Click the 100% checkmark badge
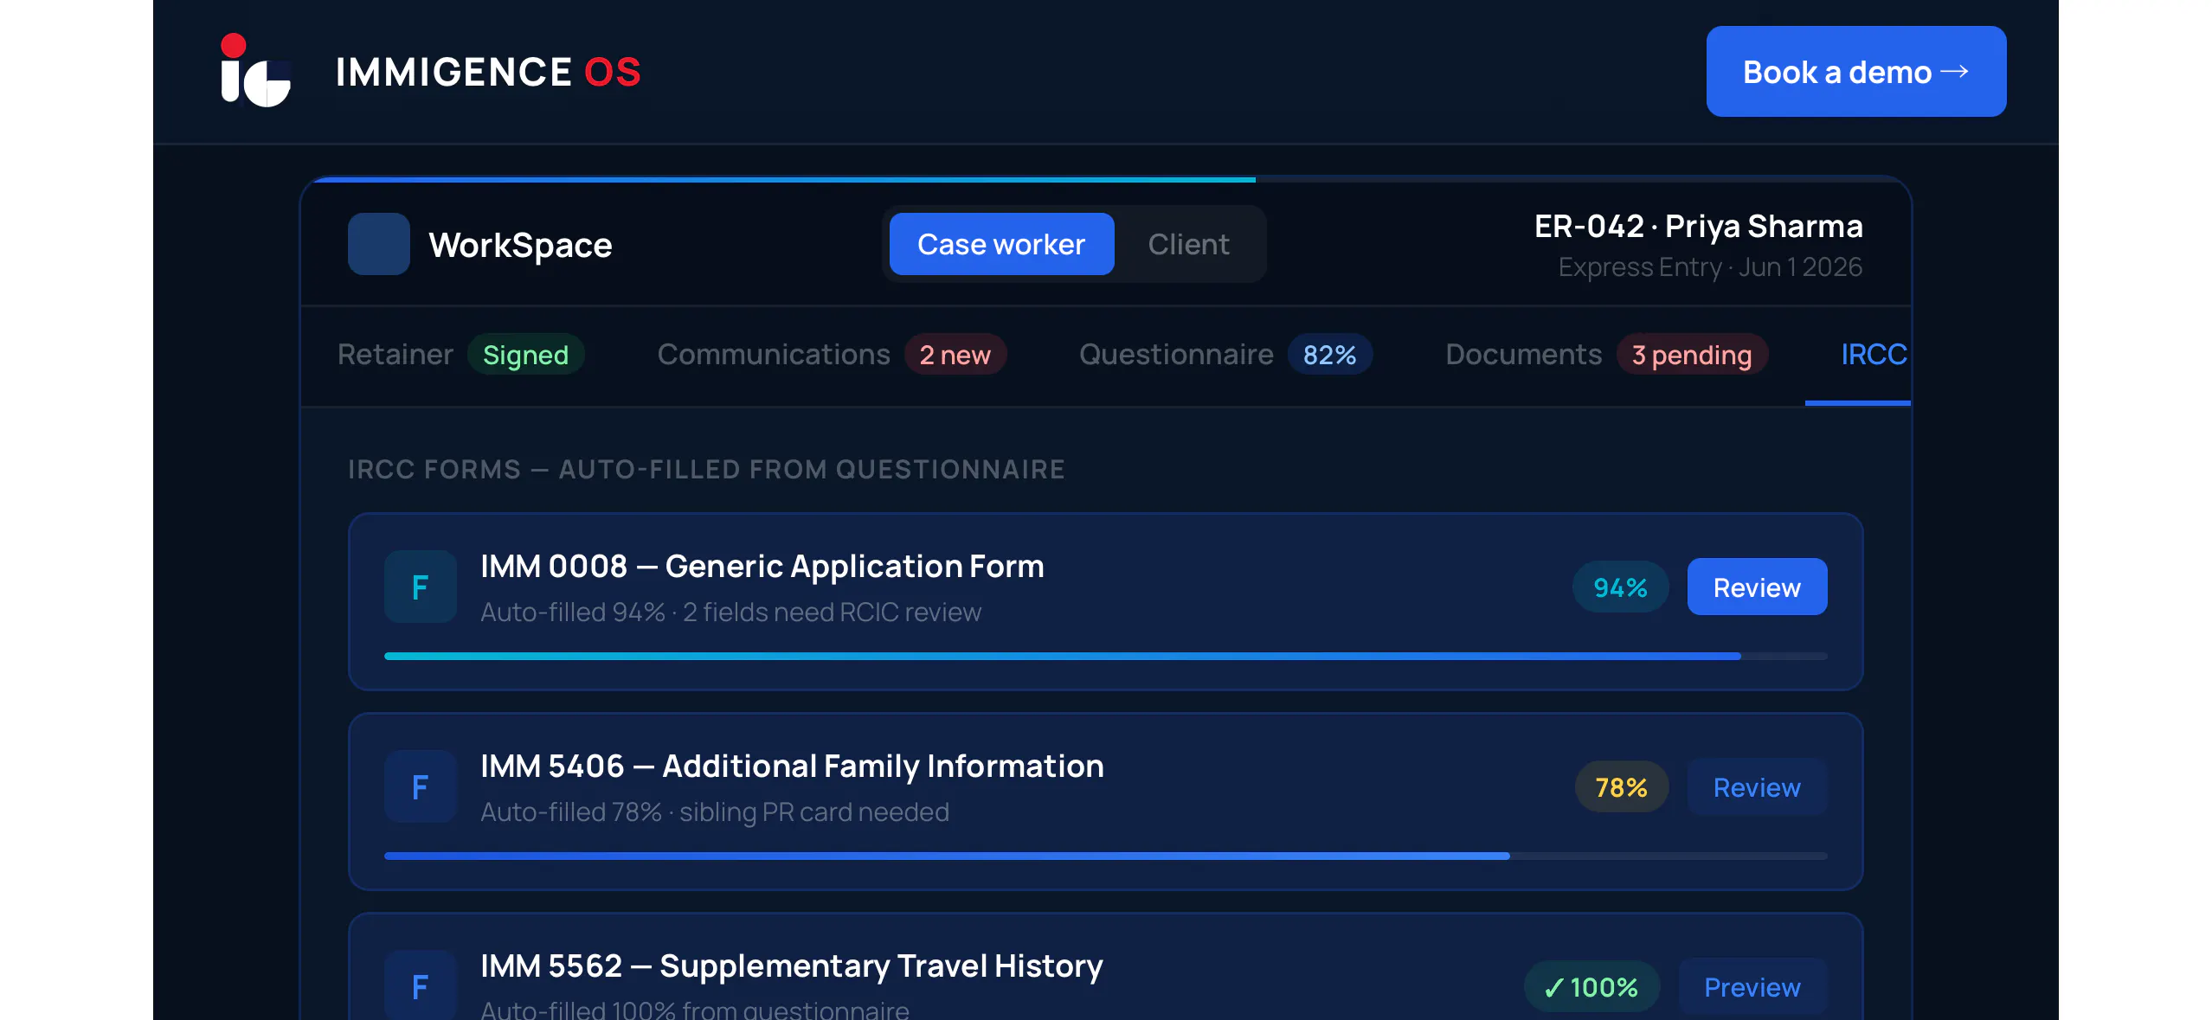This screenshot has height=1020, width=2212. point(1591,987)
